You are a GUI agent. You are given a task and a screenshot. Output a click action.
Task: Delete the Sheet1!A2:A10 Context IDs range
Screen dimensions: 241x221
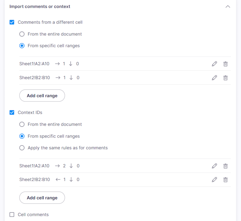226,166
